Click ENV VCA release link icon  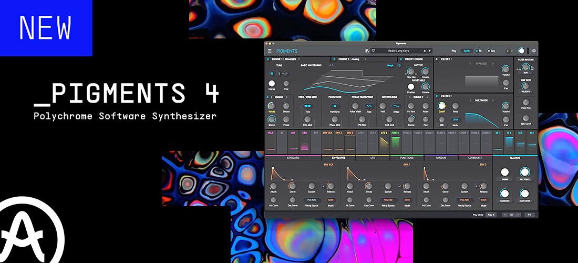(x=324, y=186)
